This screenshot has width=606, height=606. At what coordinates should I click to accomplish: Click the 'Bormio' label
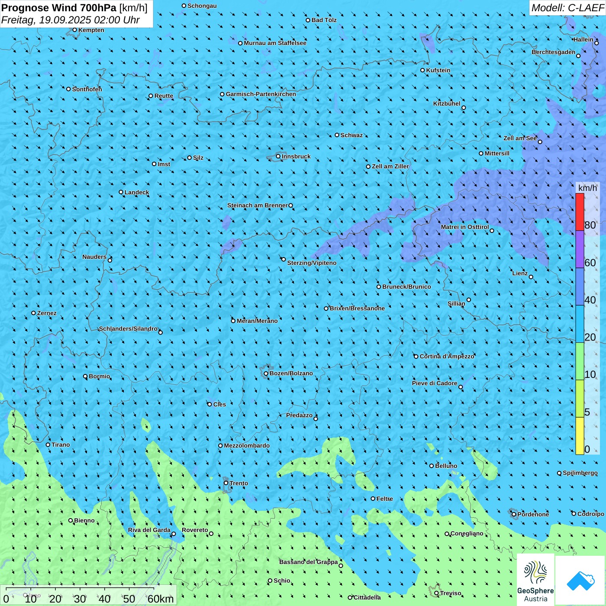pos(100,376)
